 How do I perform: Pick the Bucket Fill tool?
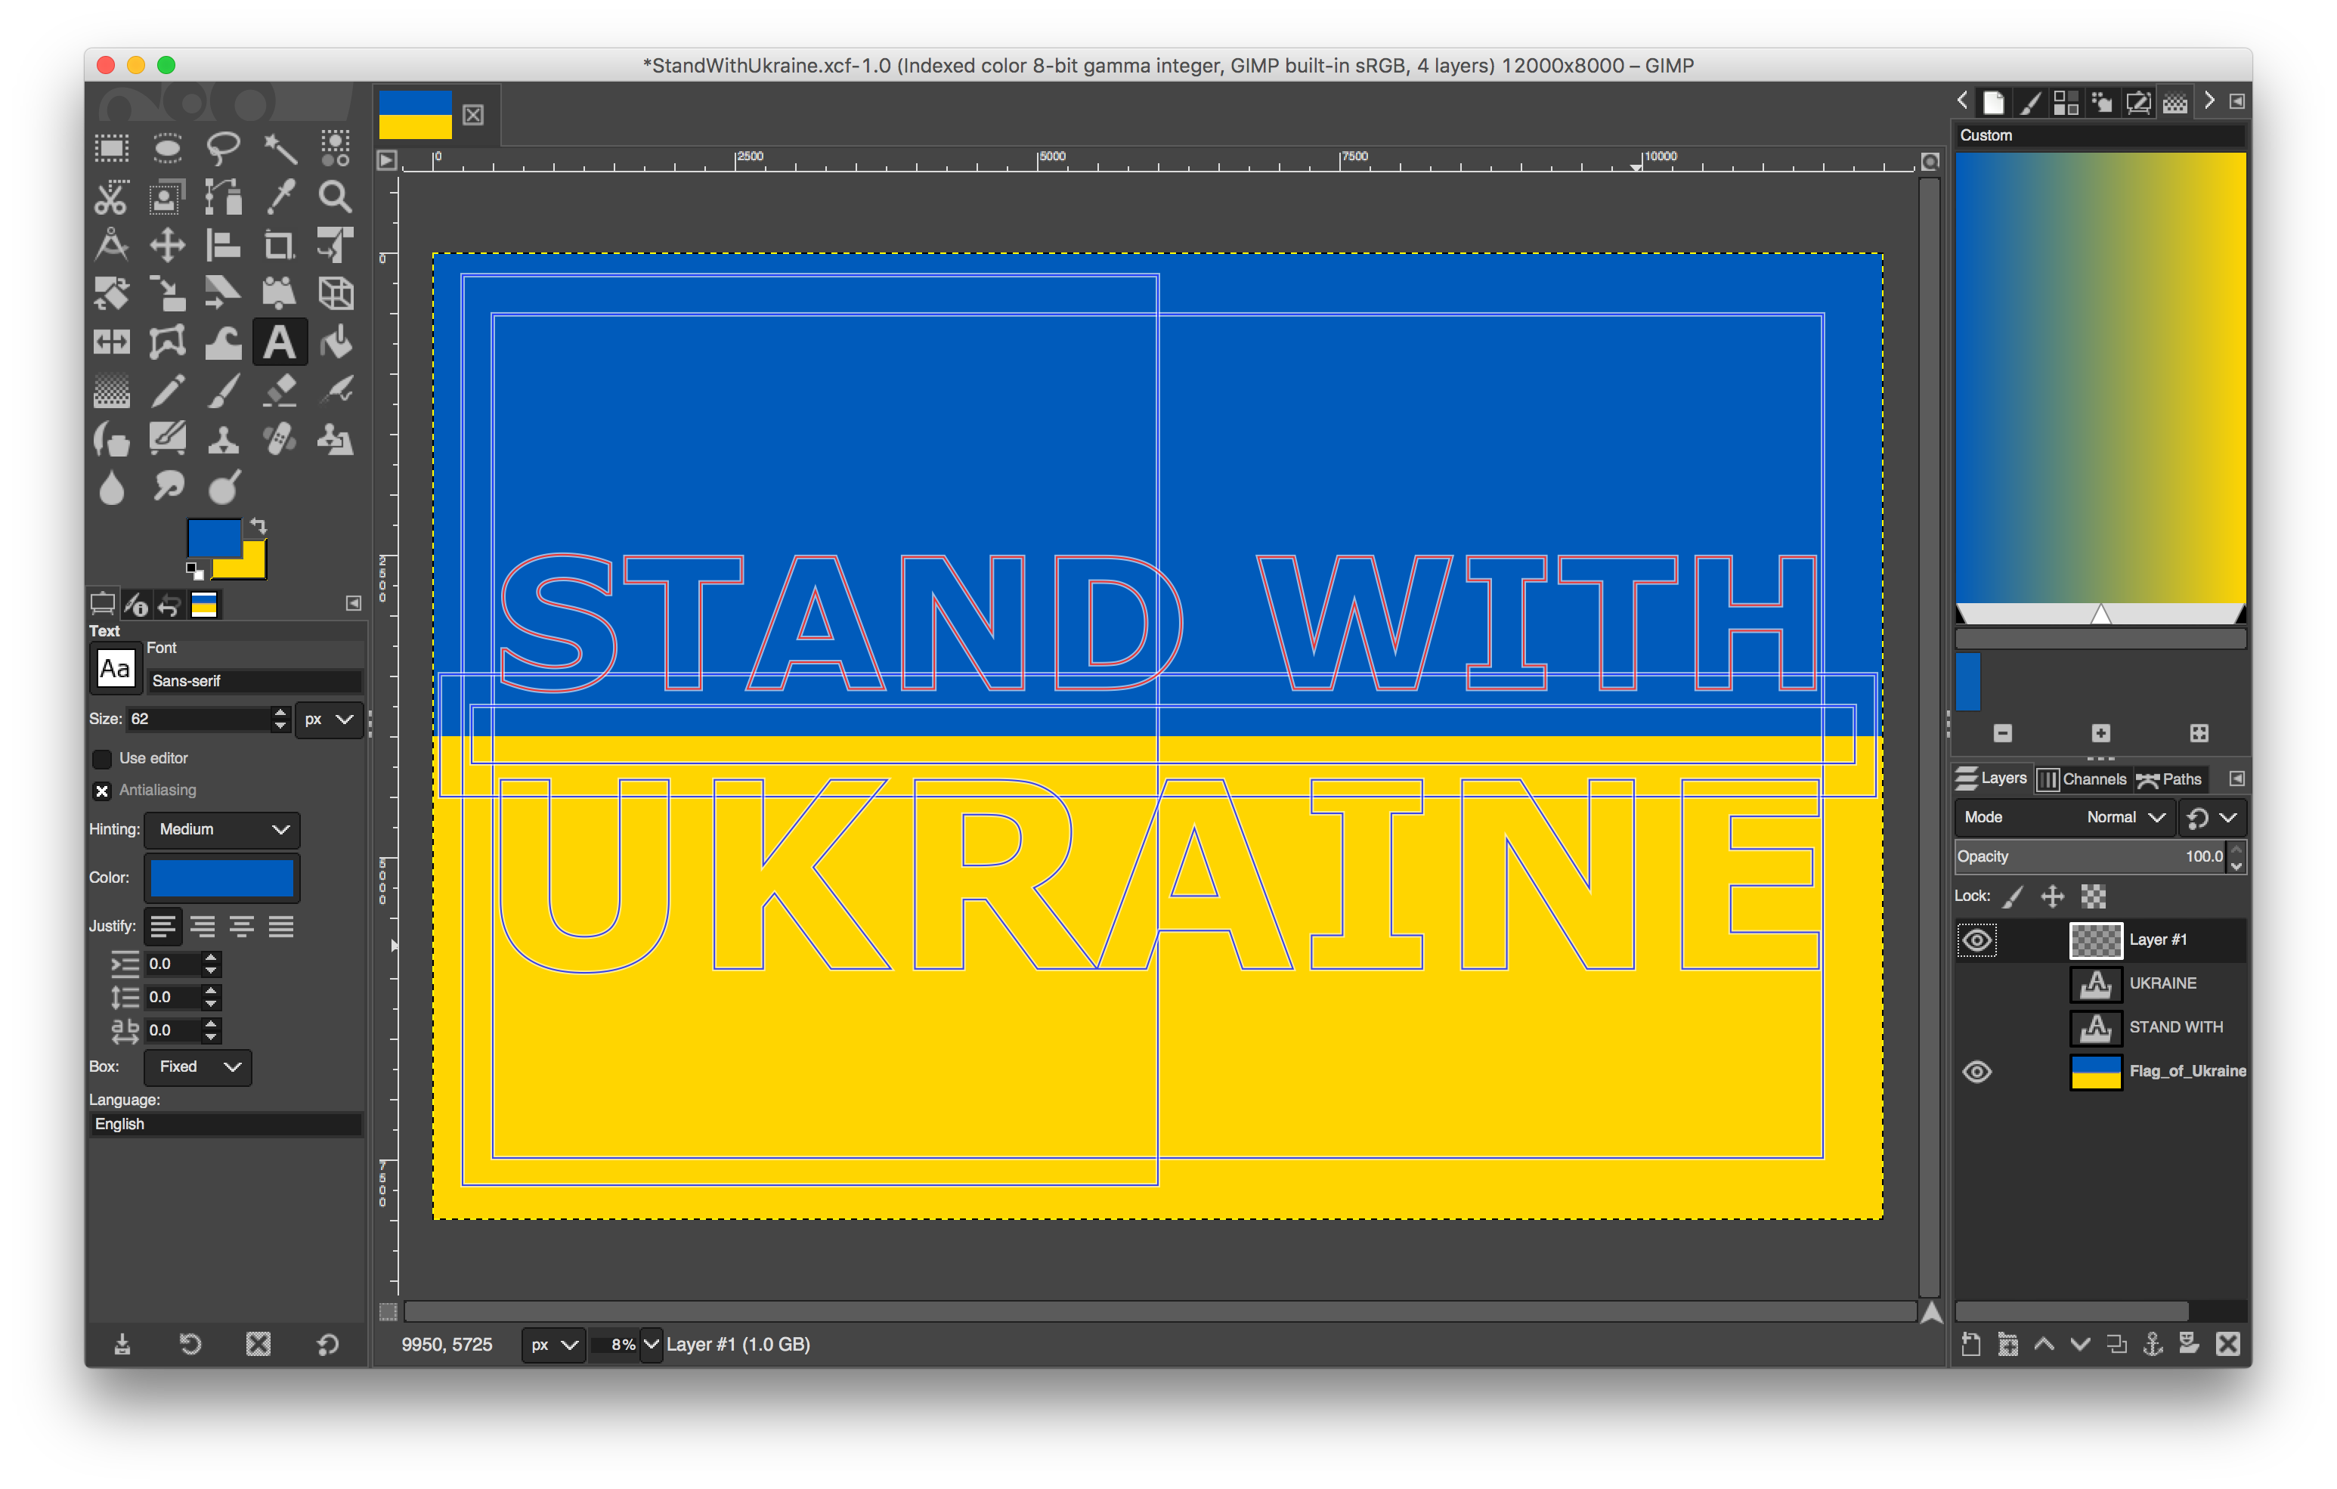(336, 342)
